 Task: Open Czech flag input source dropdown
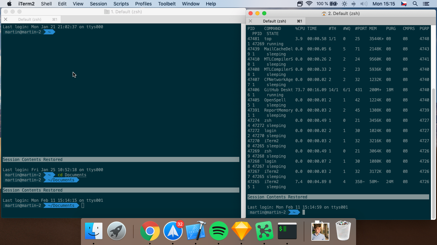pyautogui.click(x=405, y=4)
